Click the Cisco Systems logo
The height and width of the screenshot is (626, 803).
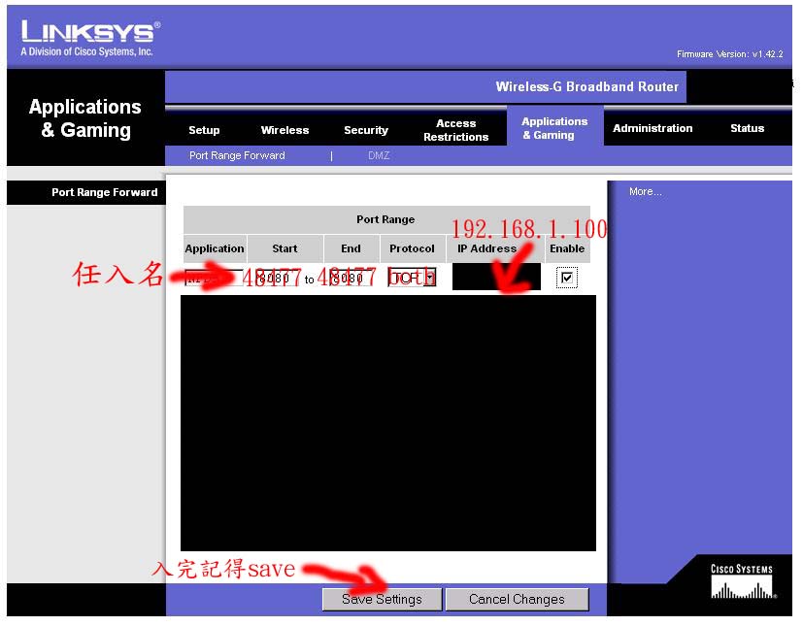click(x=743, y=582)
